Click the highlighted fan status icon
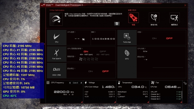Image resolution: width=194 pixels, height=109 pixels. pyautogui.click(x=81, y=59)
